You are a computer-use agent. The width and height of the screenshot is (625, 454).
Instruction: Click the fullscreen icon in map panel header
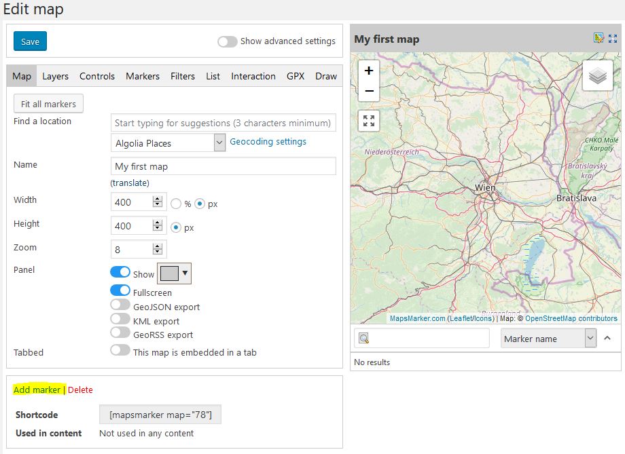coord(613,38)
